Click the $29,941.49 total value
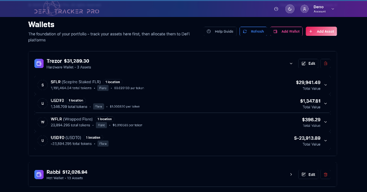This screenshot has width=367, height=192. click(308, 83)
